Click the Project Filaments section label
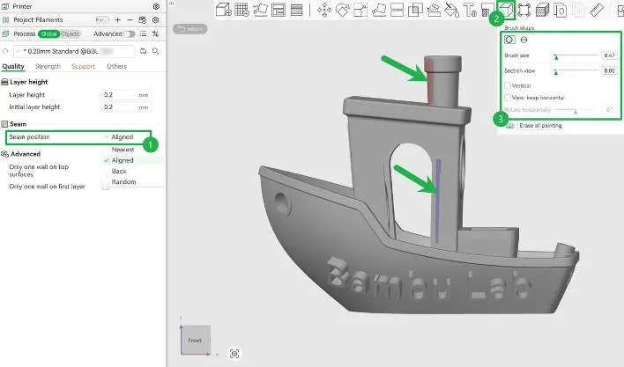 (38, 20)
